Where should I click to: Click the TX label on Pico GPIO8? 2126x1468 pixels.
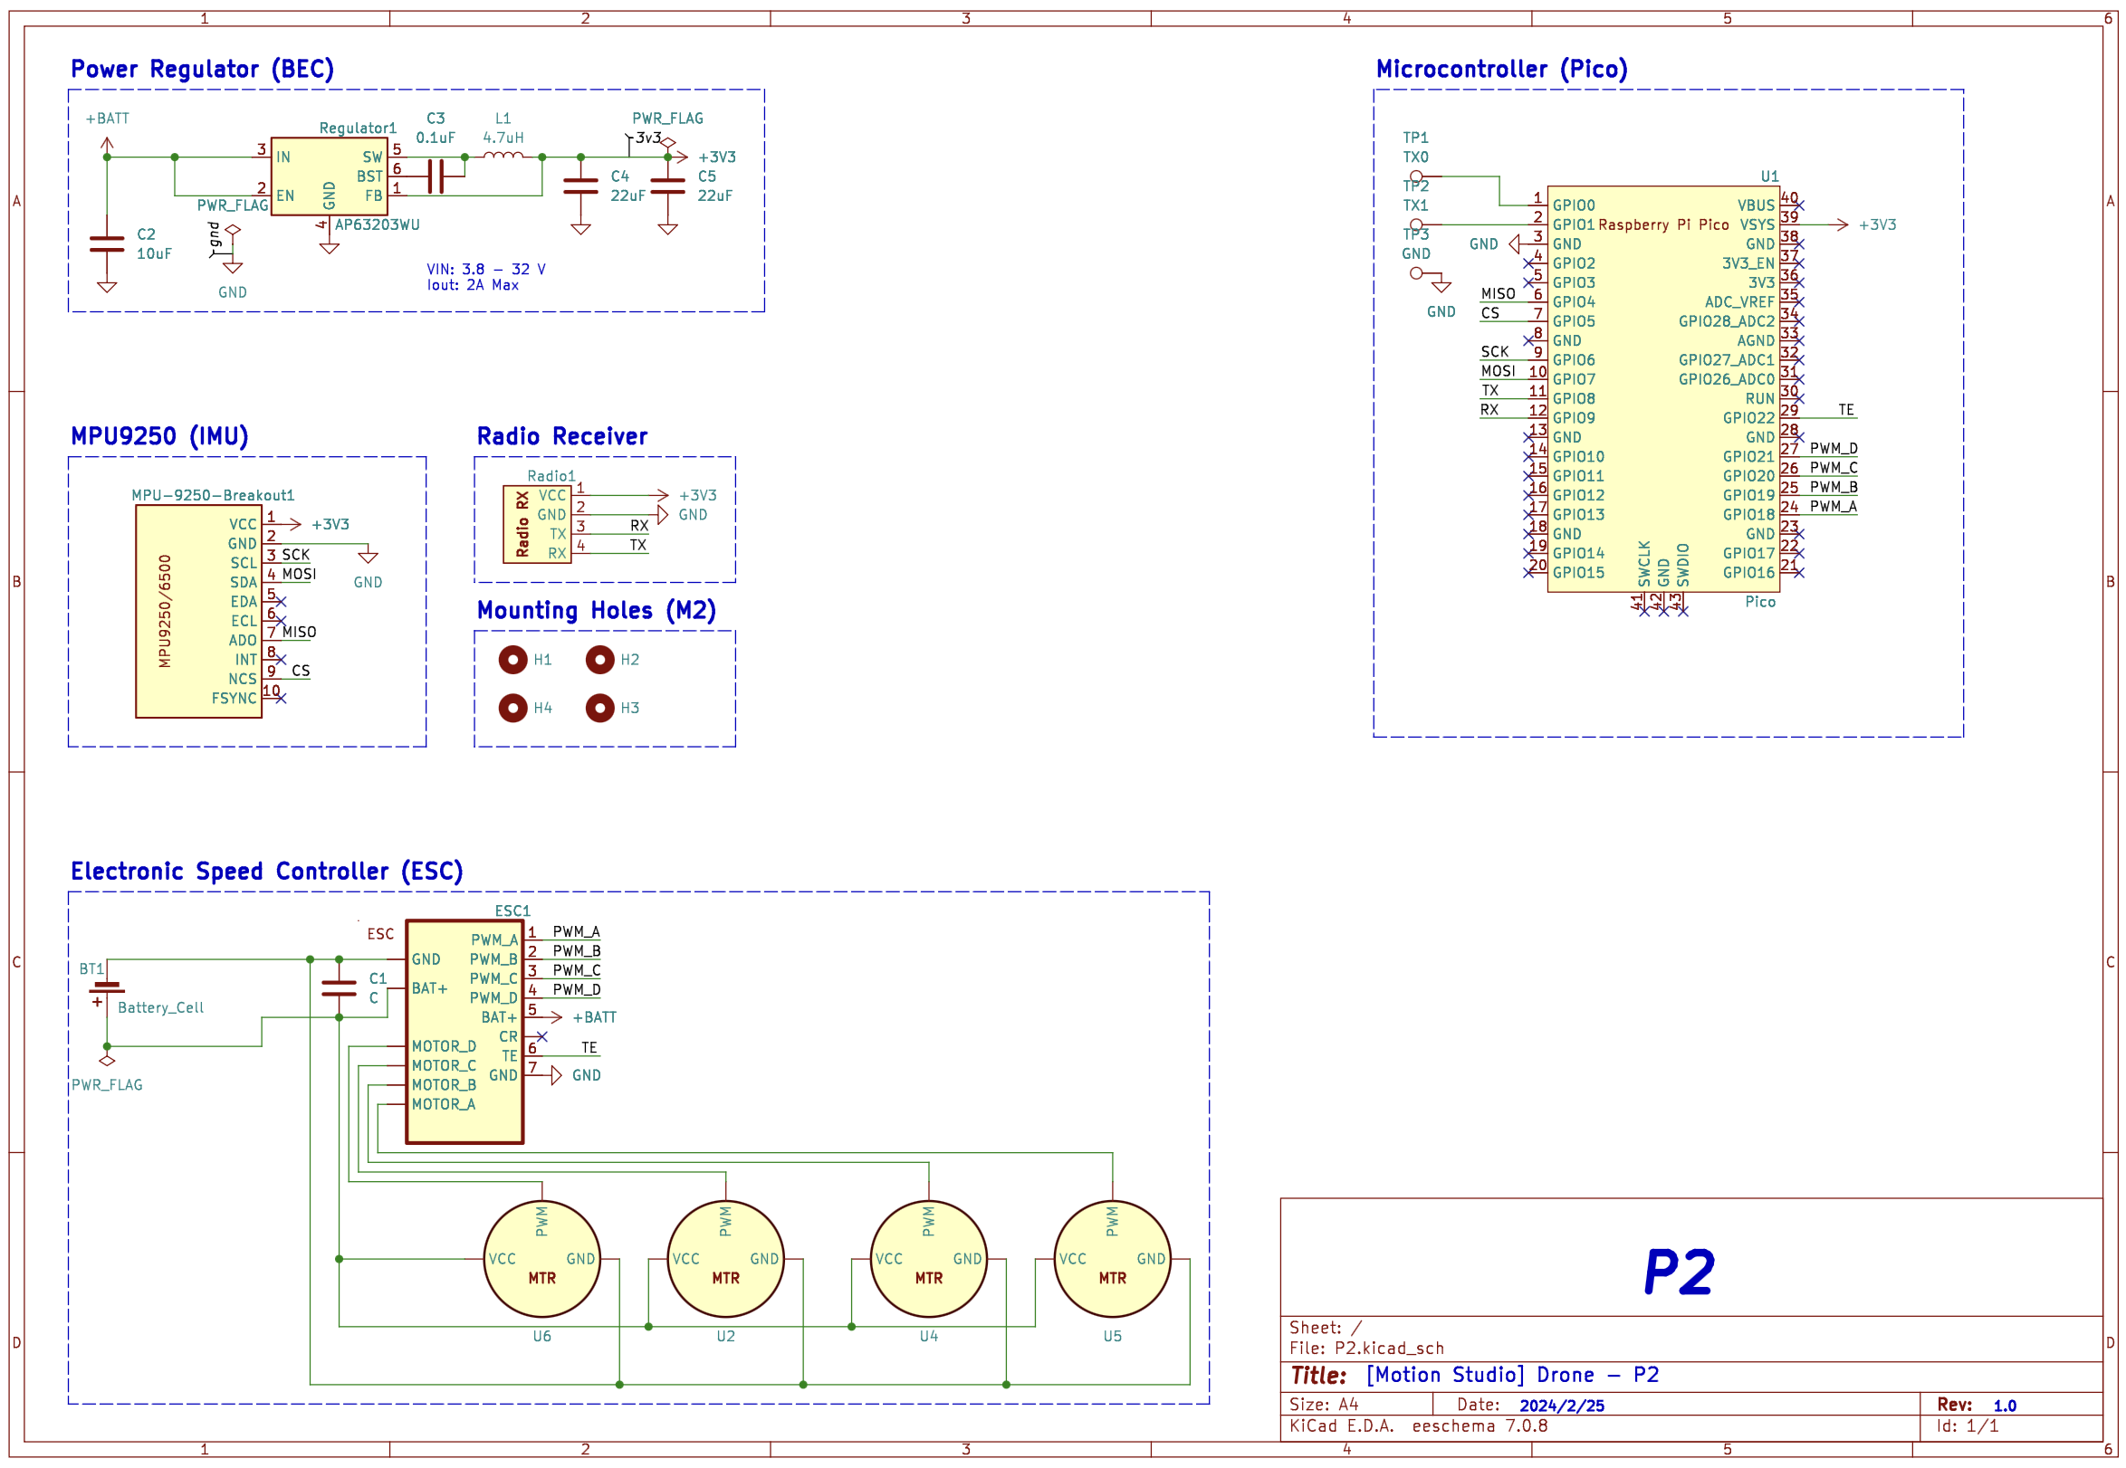[1490, 390]
